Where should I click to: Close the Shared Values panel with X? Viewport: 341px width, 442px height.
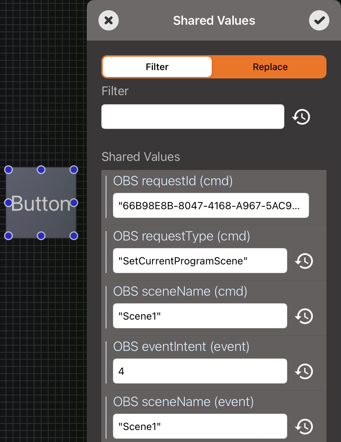point(109,20)
